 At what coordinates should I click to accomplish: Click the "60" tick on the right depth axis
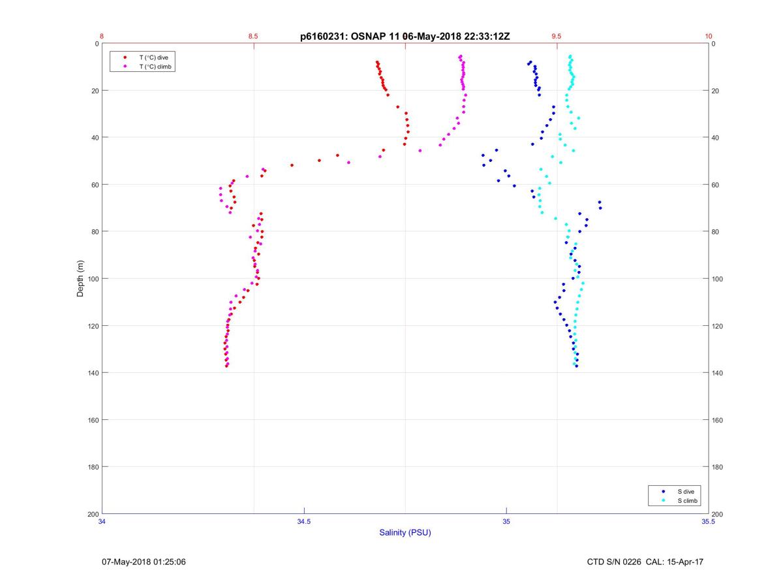[x=716, y=185]
